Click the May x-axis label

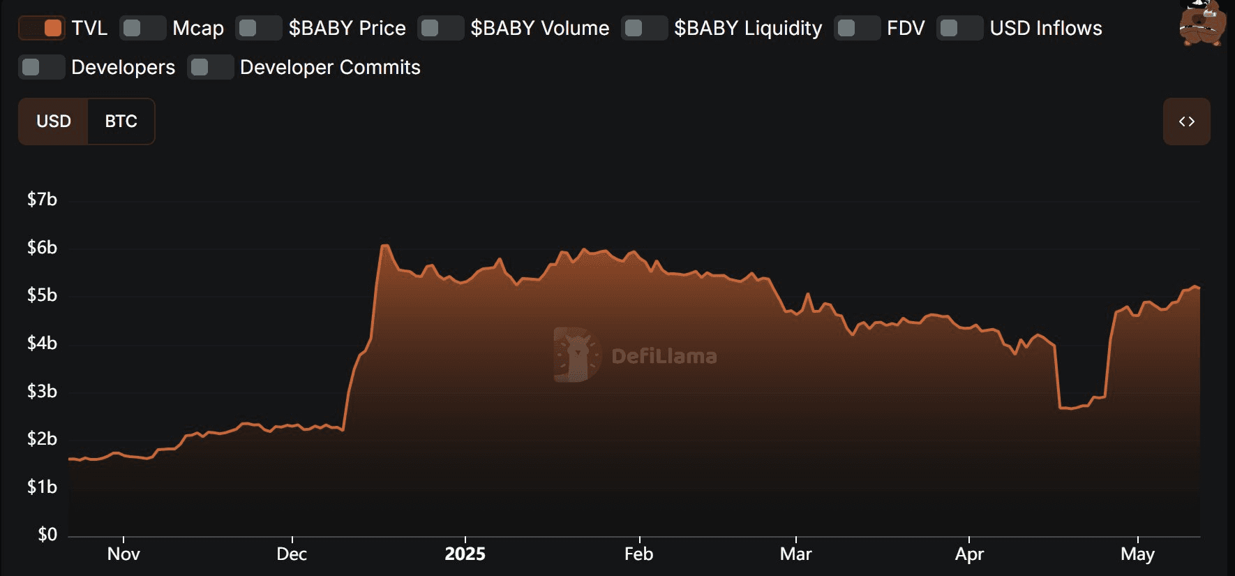(1138, 554)
